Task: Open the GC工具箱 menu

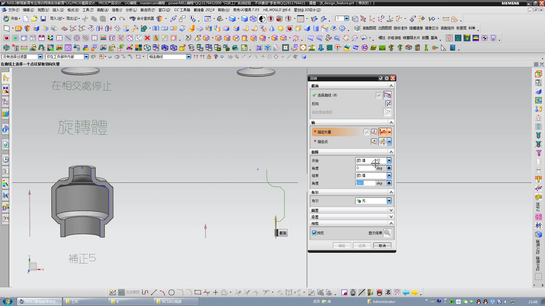Action: point(182,10)
